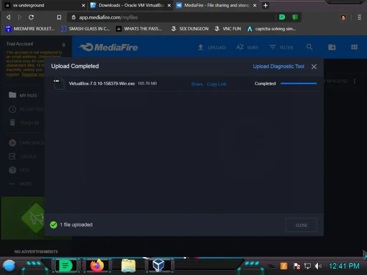Click the UPLOAD toolbar button
Screen dimensions: 367x275
(211, 48)
